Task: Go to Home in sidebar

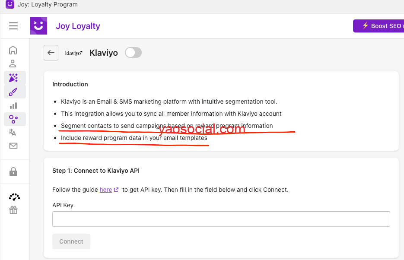Action: point(13,50)
